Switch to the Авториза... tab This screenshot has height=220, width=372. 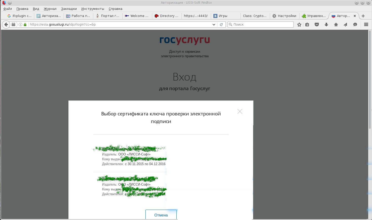point(49,16)
